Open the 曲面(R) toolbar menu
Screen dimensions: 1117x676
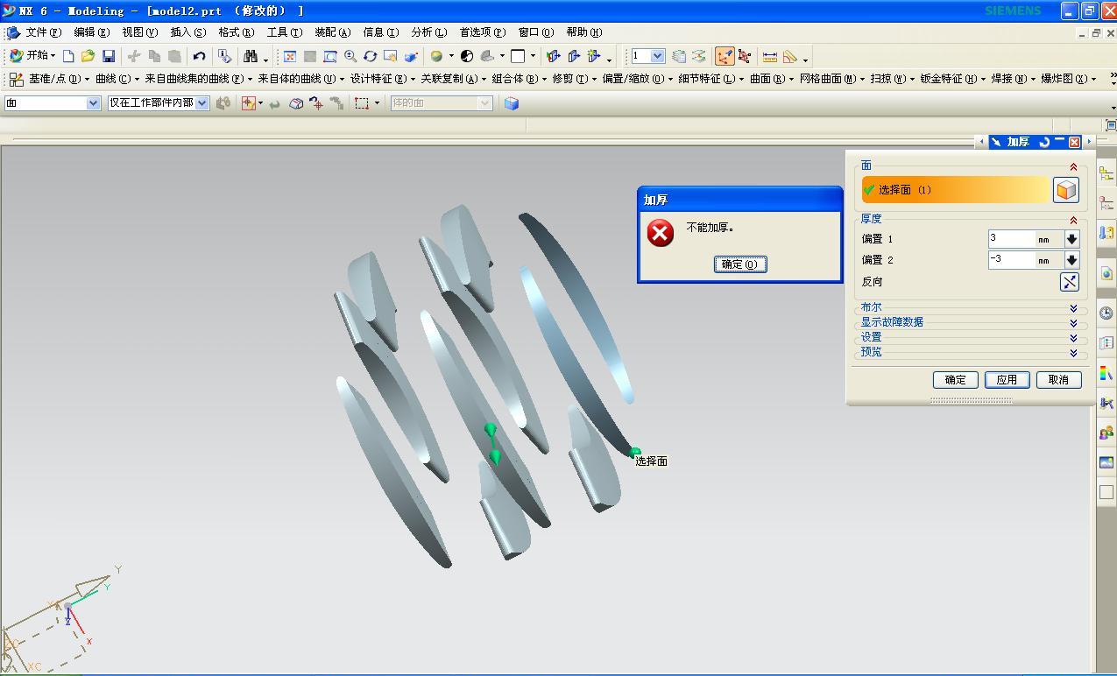pos(770,79)
